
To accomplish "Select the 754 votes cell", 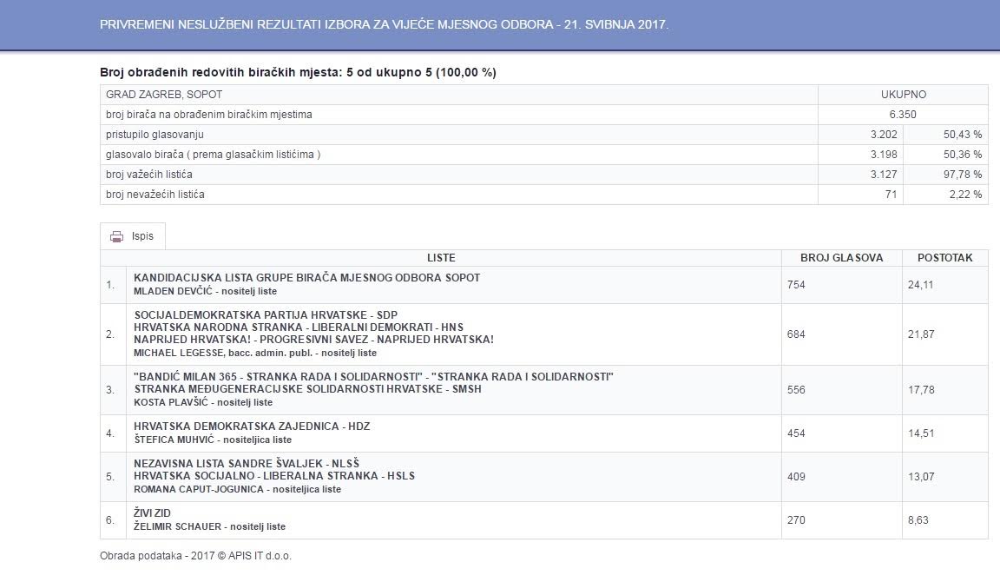I will pos(796,284).
